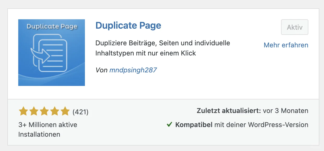
Task: Click the arrow graphic inside the plugin logo
Action: coord(41,54)
